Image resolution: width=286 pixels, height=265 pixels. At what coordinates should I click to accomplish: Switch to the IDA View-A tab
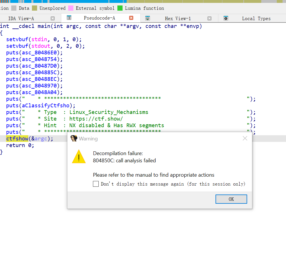(21, 18)
